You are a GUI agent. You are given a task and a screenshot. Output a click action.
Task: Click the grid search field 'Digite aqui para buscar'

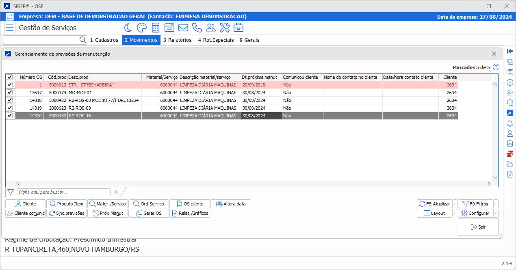coord(63,192)
